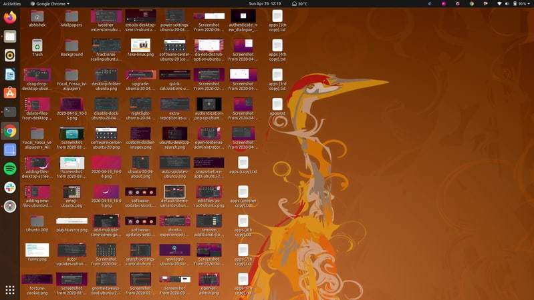Show Applications grid button

[9, 290]
